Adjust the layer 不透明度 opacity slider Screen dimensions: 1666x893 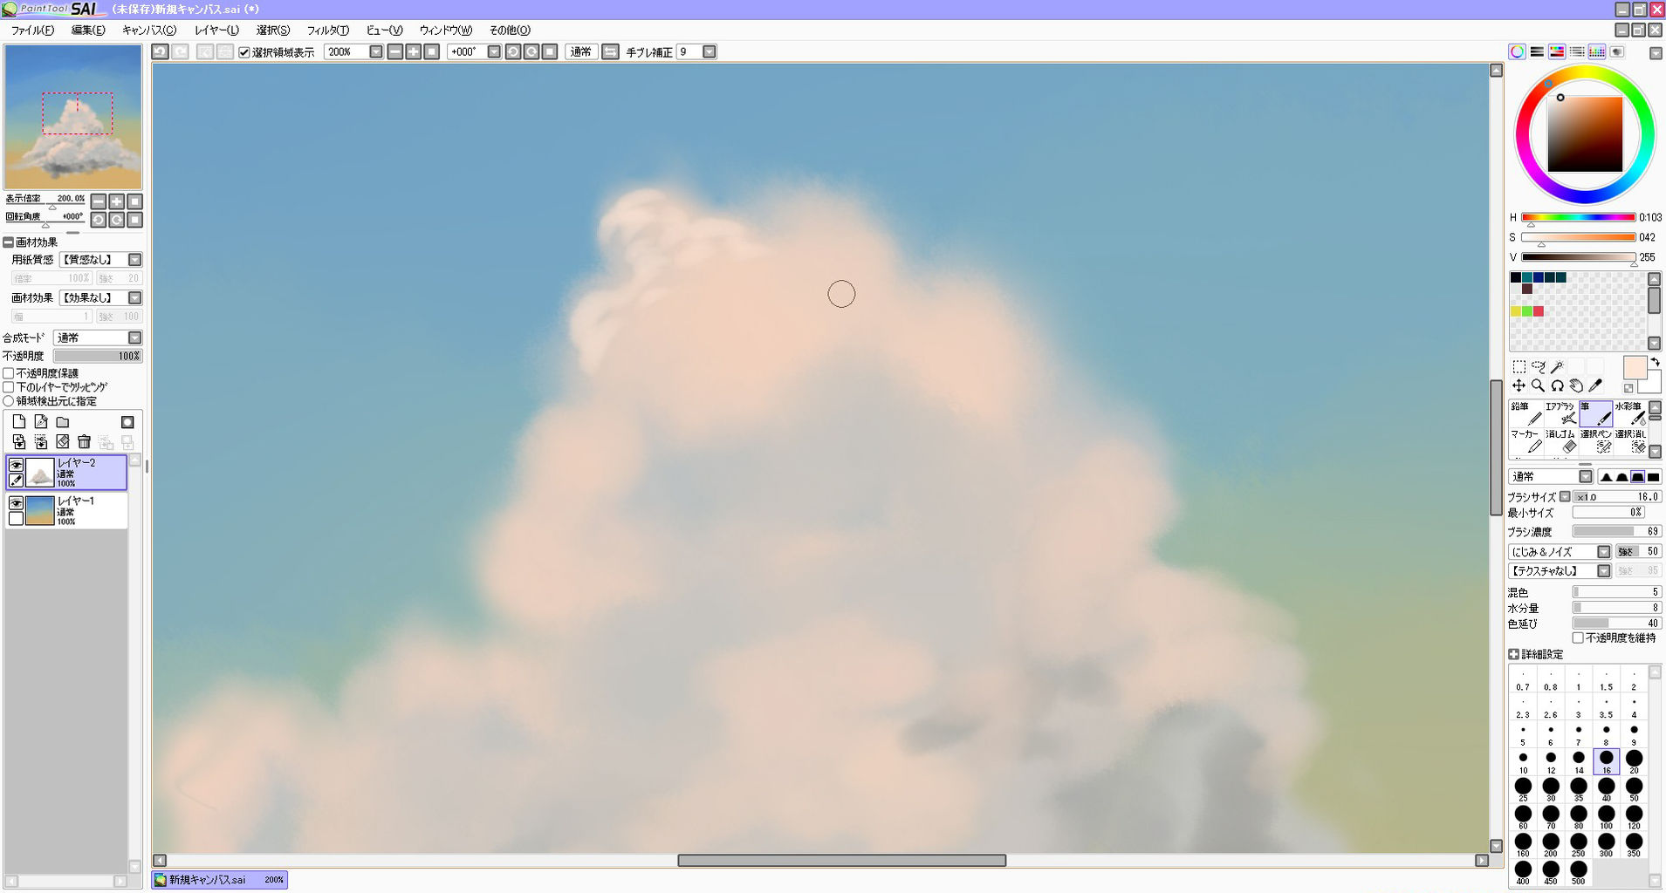(x=97, y=356)
